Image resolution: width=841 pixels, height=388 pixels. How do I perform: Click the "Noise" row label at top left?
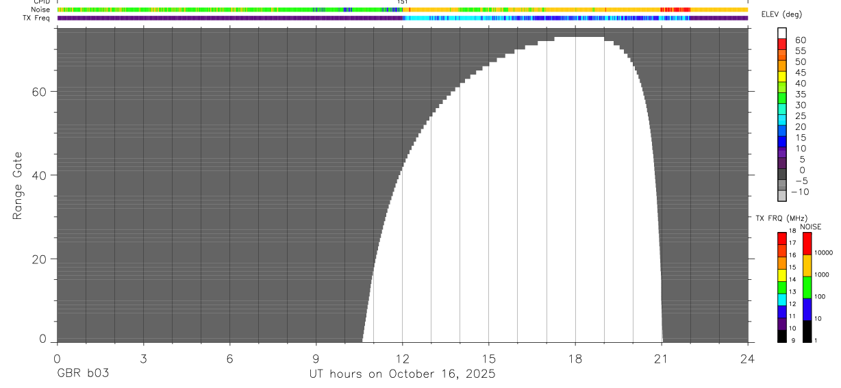click(41, 10)
